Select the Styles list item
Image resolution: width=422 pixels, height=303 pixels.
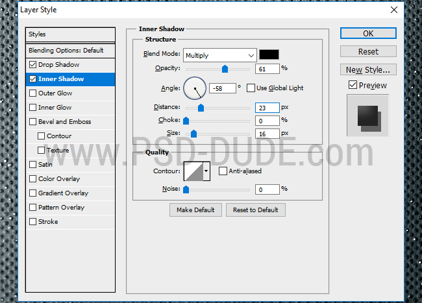71,34
